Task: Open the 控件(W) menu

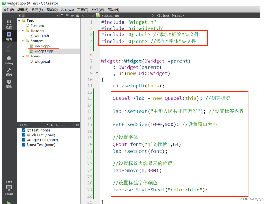Action: [98, 10]
